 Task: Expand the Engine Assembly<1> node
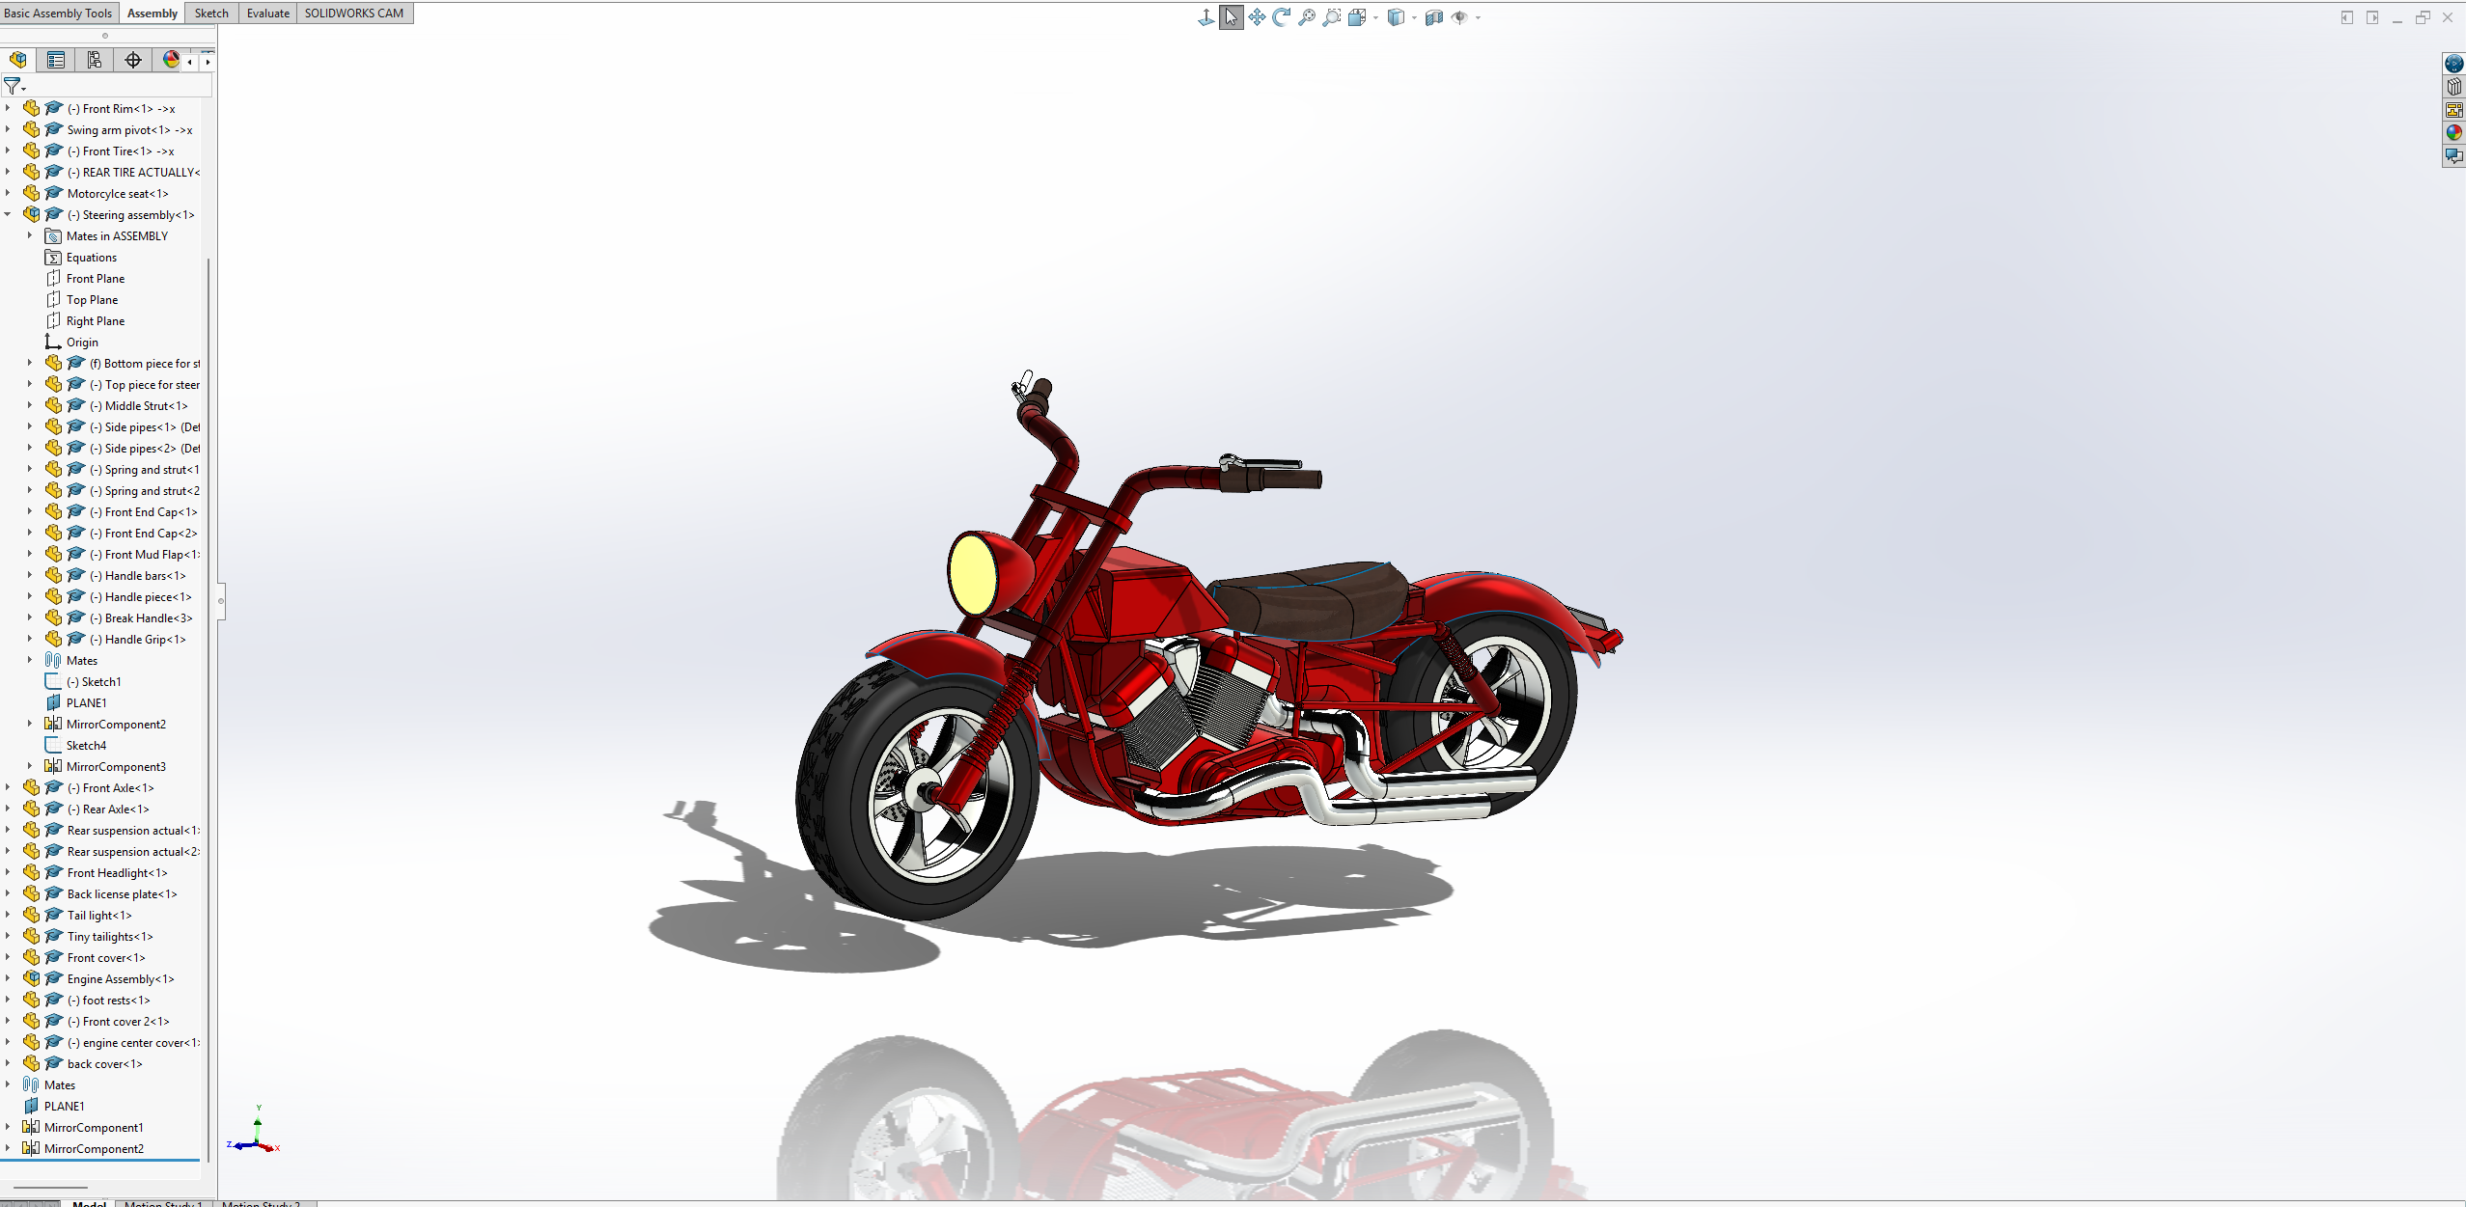(x=8, y=978)
